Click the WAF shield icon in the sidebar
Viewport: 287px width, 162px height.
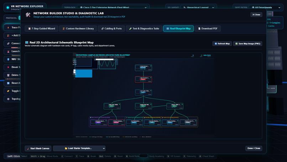click(8, 59)
